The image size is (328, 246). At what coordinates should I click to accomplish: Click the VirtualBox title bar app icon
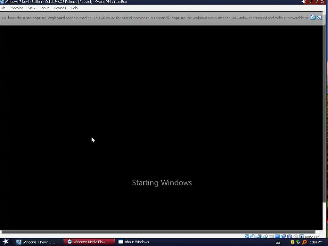[2, 2]
